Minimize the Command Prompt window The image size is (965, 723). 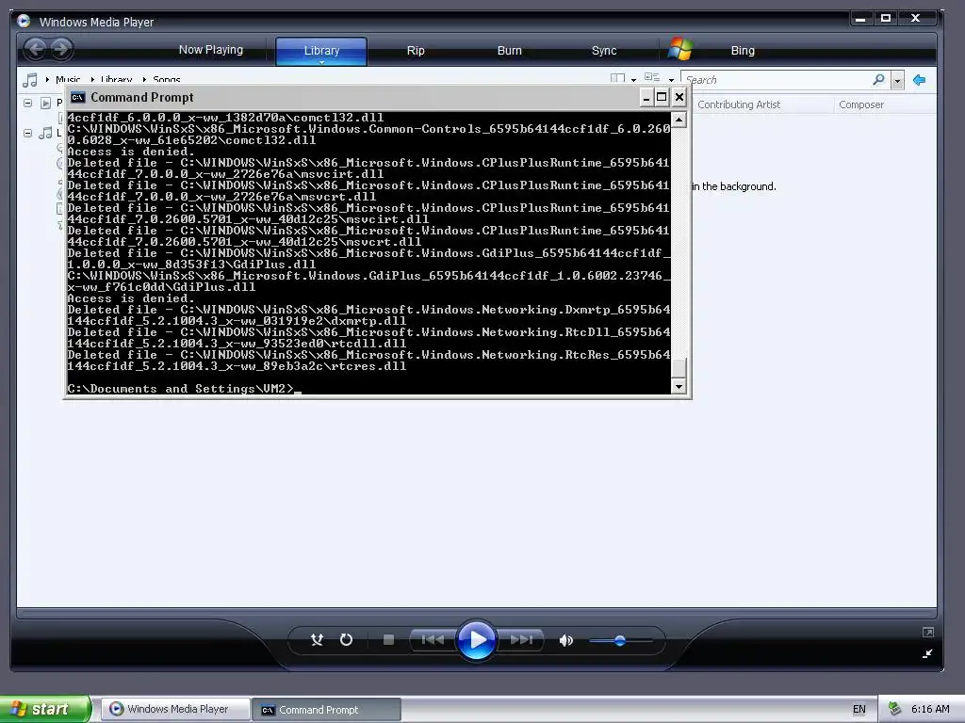coord(646,97)
